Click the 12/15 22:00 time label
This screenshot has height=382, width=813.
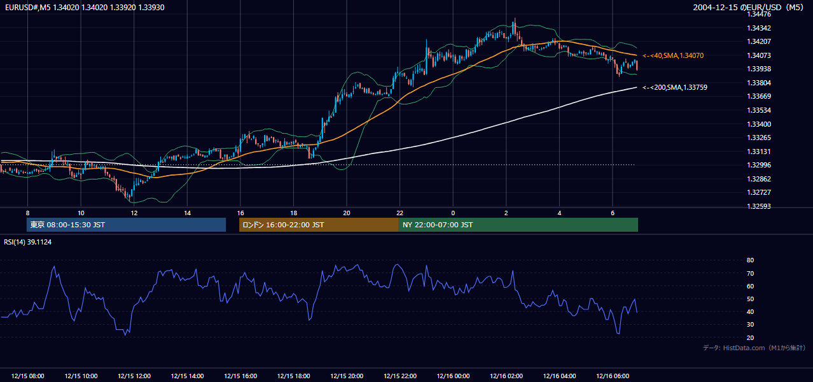coord(400,376)
